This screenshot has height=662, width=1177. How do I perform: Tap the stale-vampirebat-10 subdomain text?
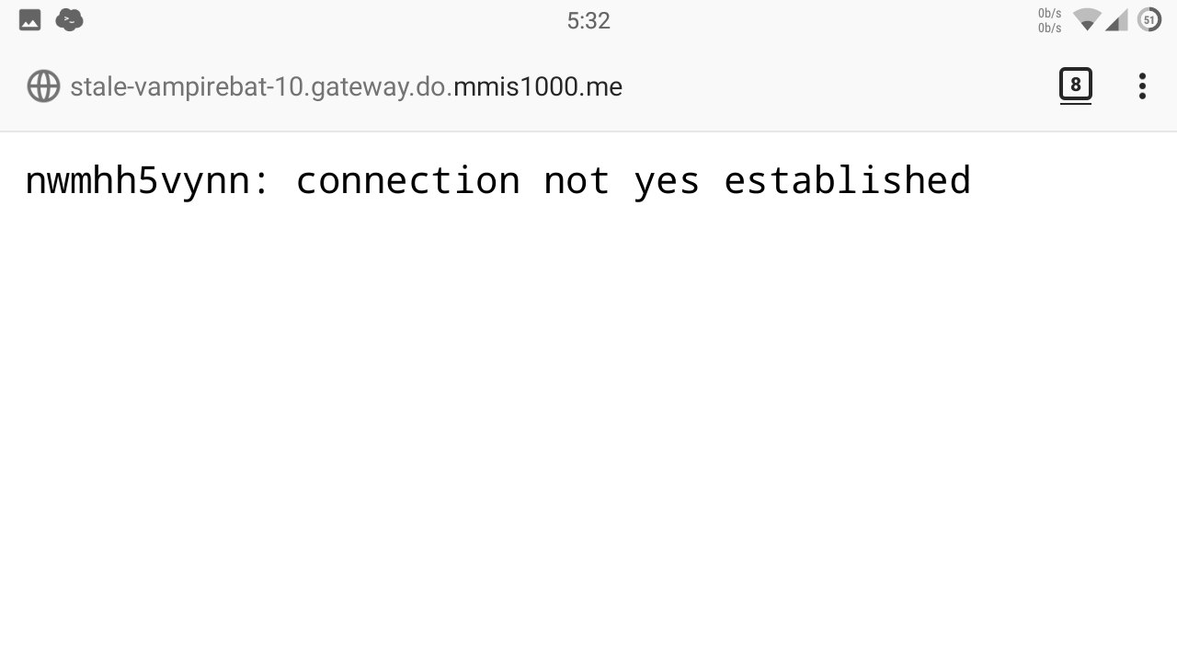pos(187,87)
